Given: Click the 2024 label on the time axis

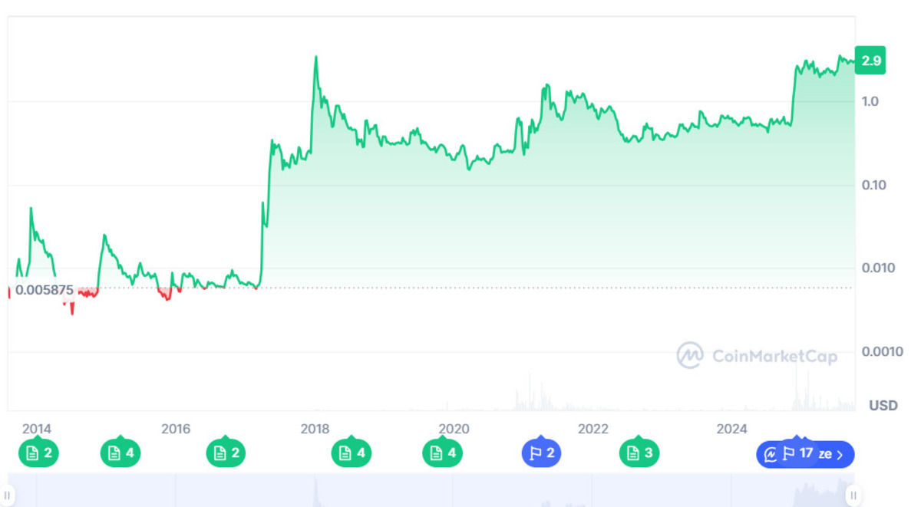Looking at the screenshot, I should point(731,429).
